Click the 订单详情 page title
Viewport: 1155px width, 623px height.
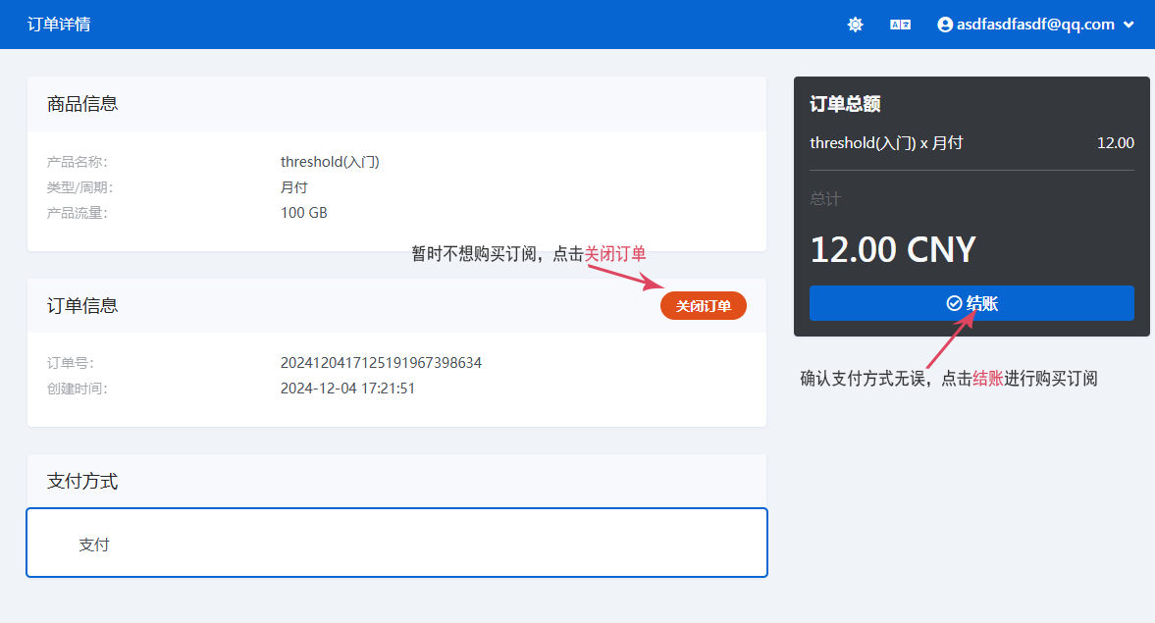59,25
